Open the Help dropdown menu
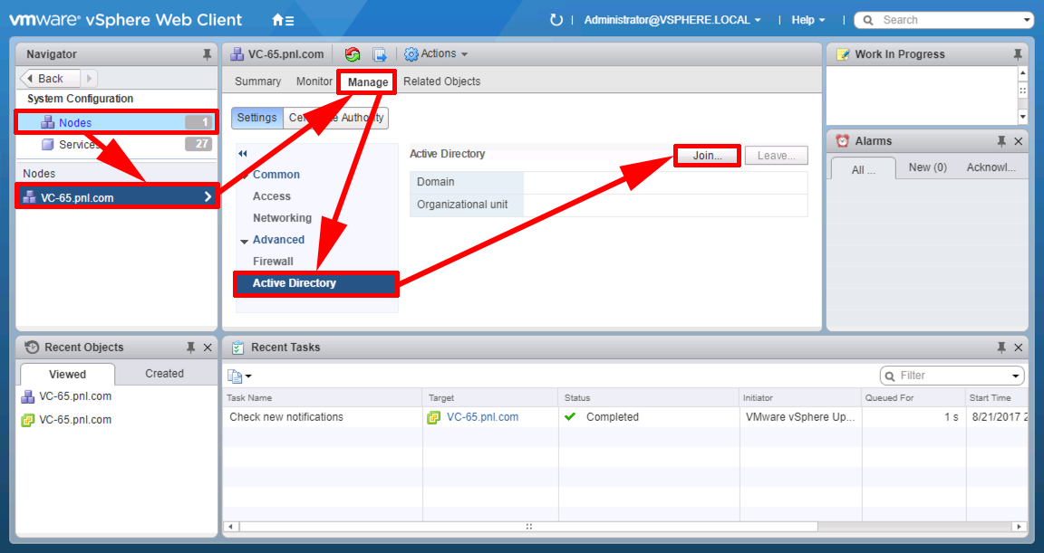Viewport: 1044px width, 553px height. 807,20
